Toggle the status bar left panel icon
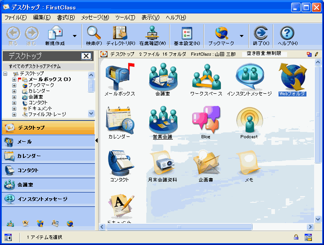The image size is (324, 245). click(x=8, y=237)
